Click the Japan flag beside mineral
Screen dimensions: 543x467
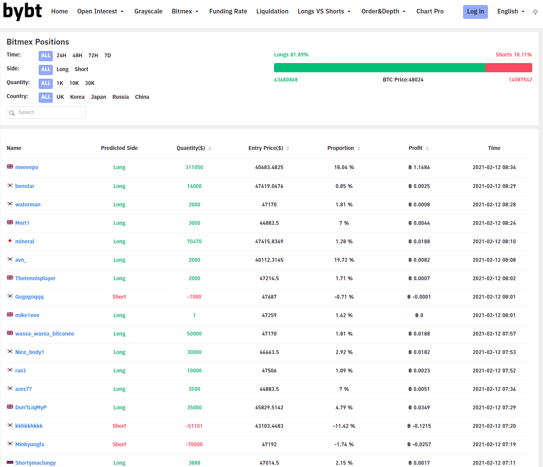[10, 241]
